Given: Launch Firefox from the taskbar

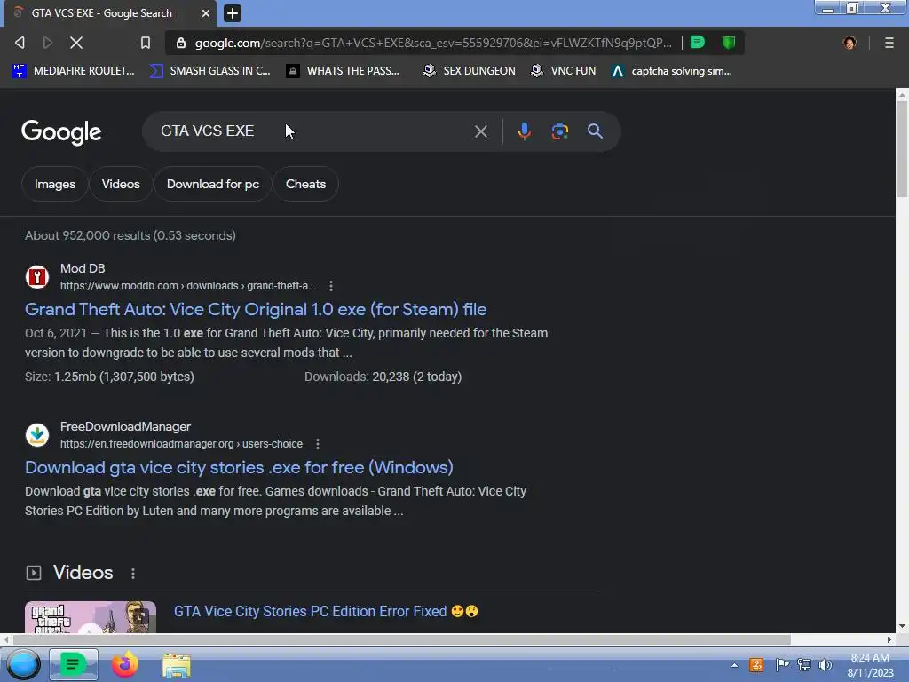Looking at the screenshot, I should pos(124,664).
